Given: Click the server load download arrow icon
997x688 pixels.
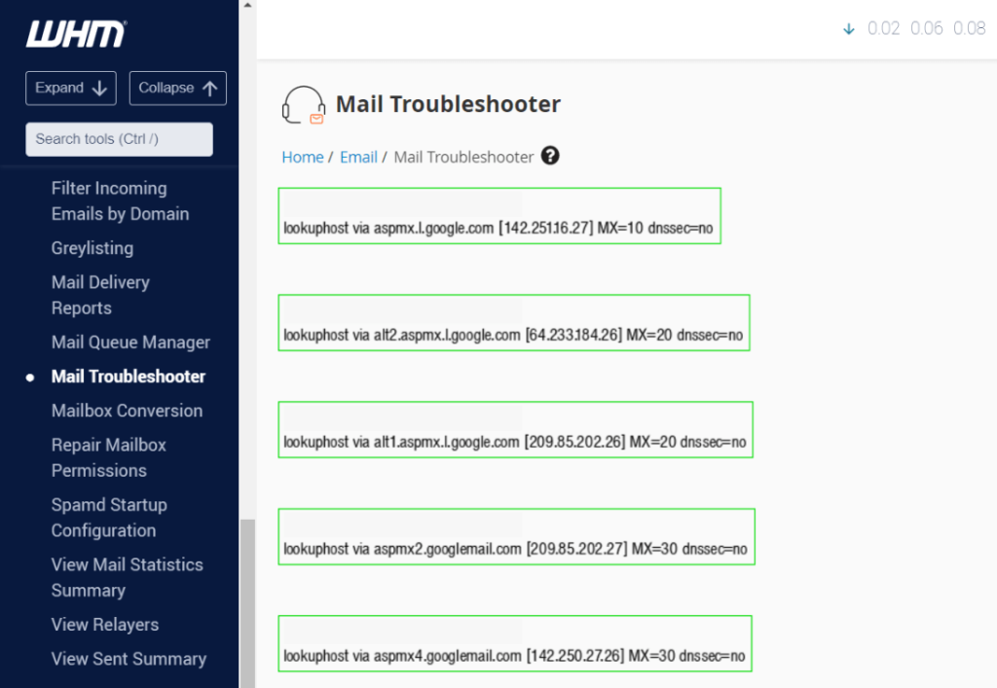Looking at the screenshot, I should pos(847,28).
